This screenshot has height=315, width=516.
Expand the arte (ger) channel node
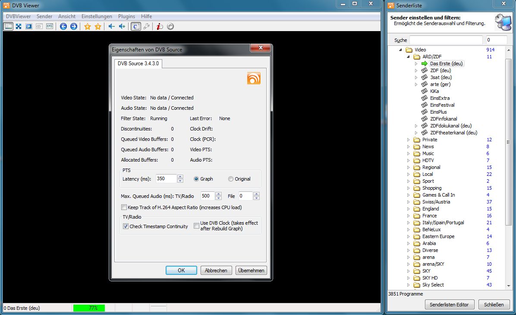(416, 84)
